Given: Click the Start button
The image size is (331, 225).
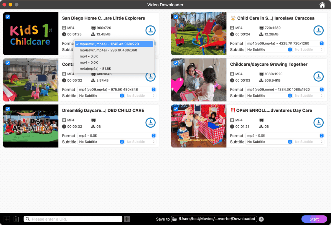Looking at the screenshot, I should point(314,219).
